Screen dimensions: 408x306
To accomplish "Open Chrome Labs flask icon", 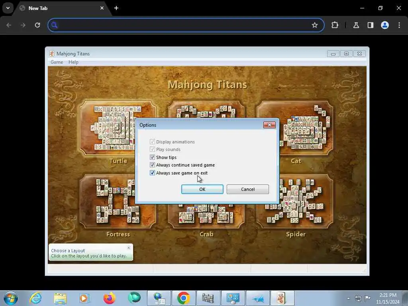I will (x=356, y=25).
